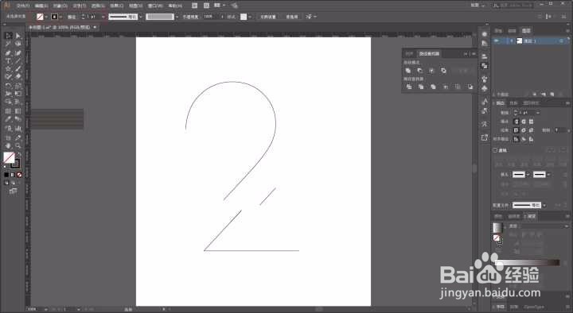The width and height of the screenshot is (573, 313).
Task: Click the Minus Back pathfinder button
Action: click(470, 87)
